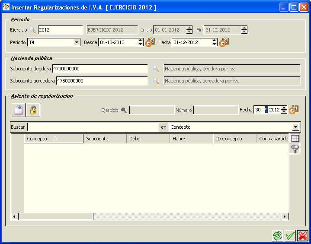Search for Subcuenta deudora account
The height and width of the screenshot is (244, 311).
pos(156,69)
